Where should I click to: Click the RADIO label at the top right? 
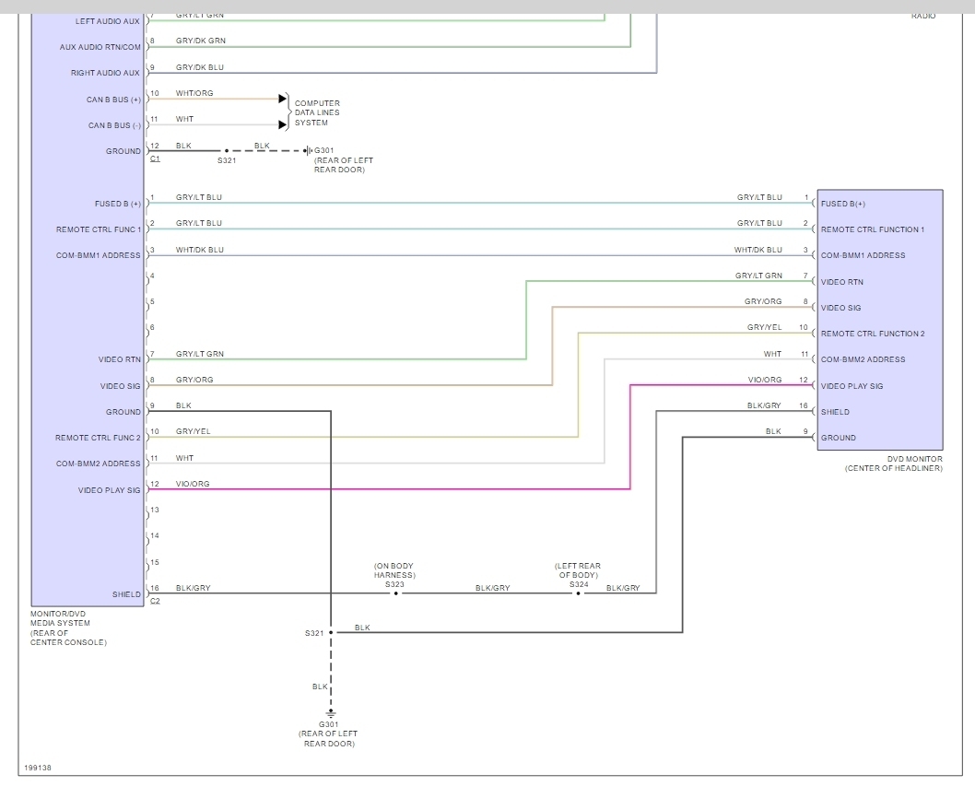tap(923, 16)
